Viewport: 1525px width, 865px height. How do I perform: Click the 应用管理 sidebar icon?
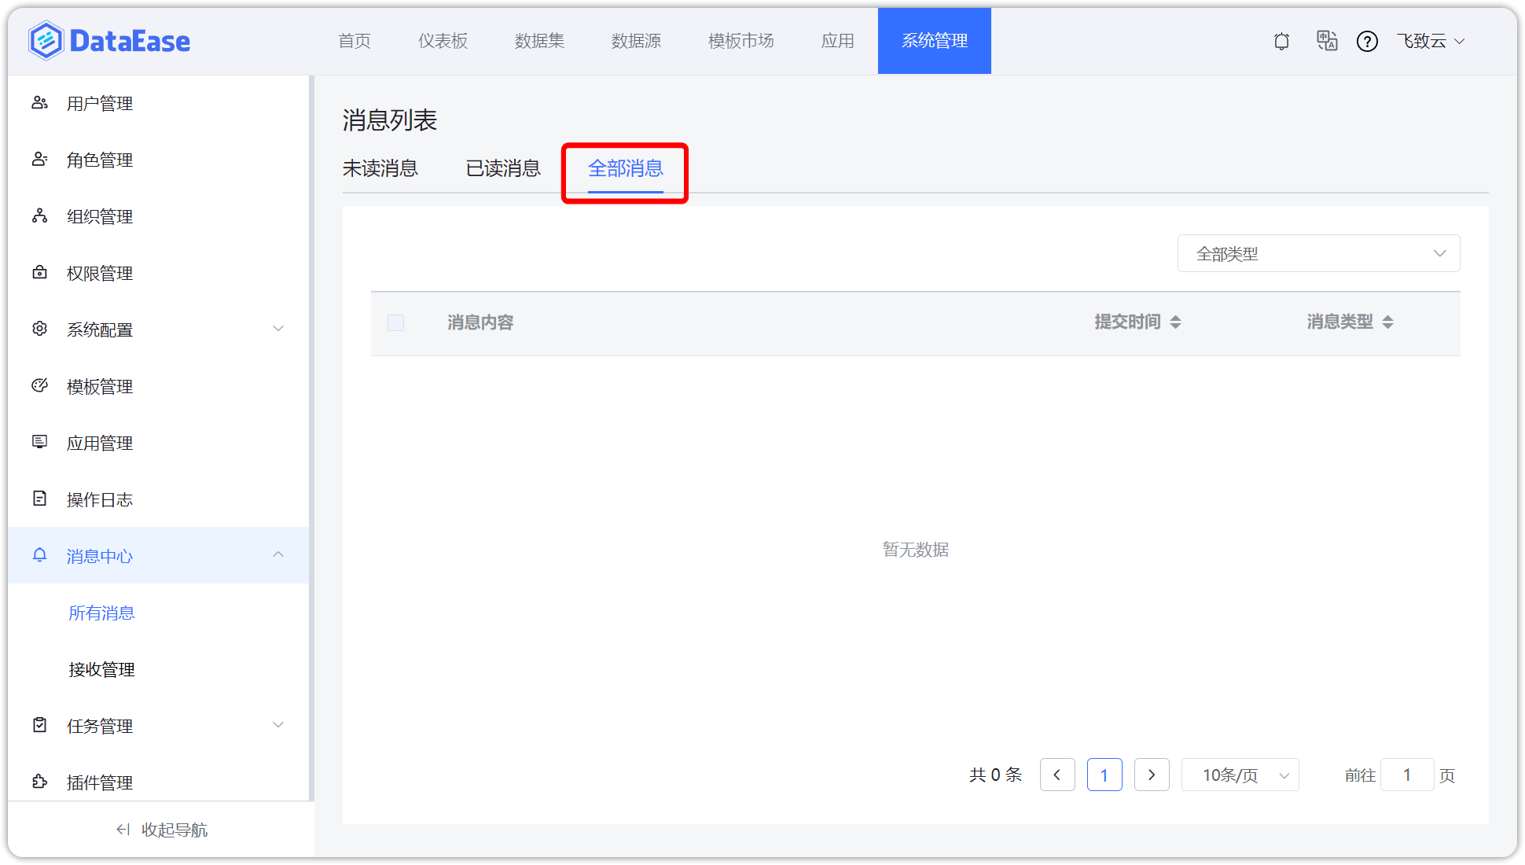[39, 442]
